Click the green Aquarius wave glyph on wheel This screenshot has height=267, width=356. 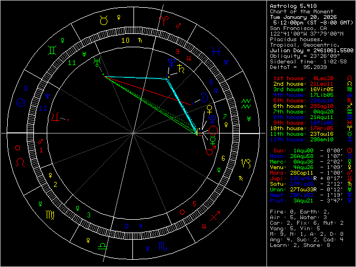pyautogui.click(x=246, y=103)
